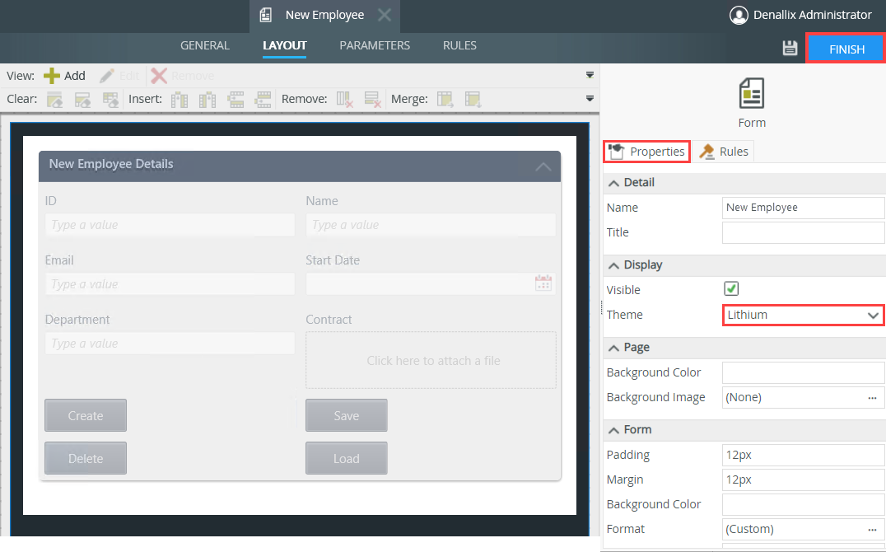Collapse the New Employee Details view

coord(543,166)
